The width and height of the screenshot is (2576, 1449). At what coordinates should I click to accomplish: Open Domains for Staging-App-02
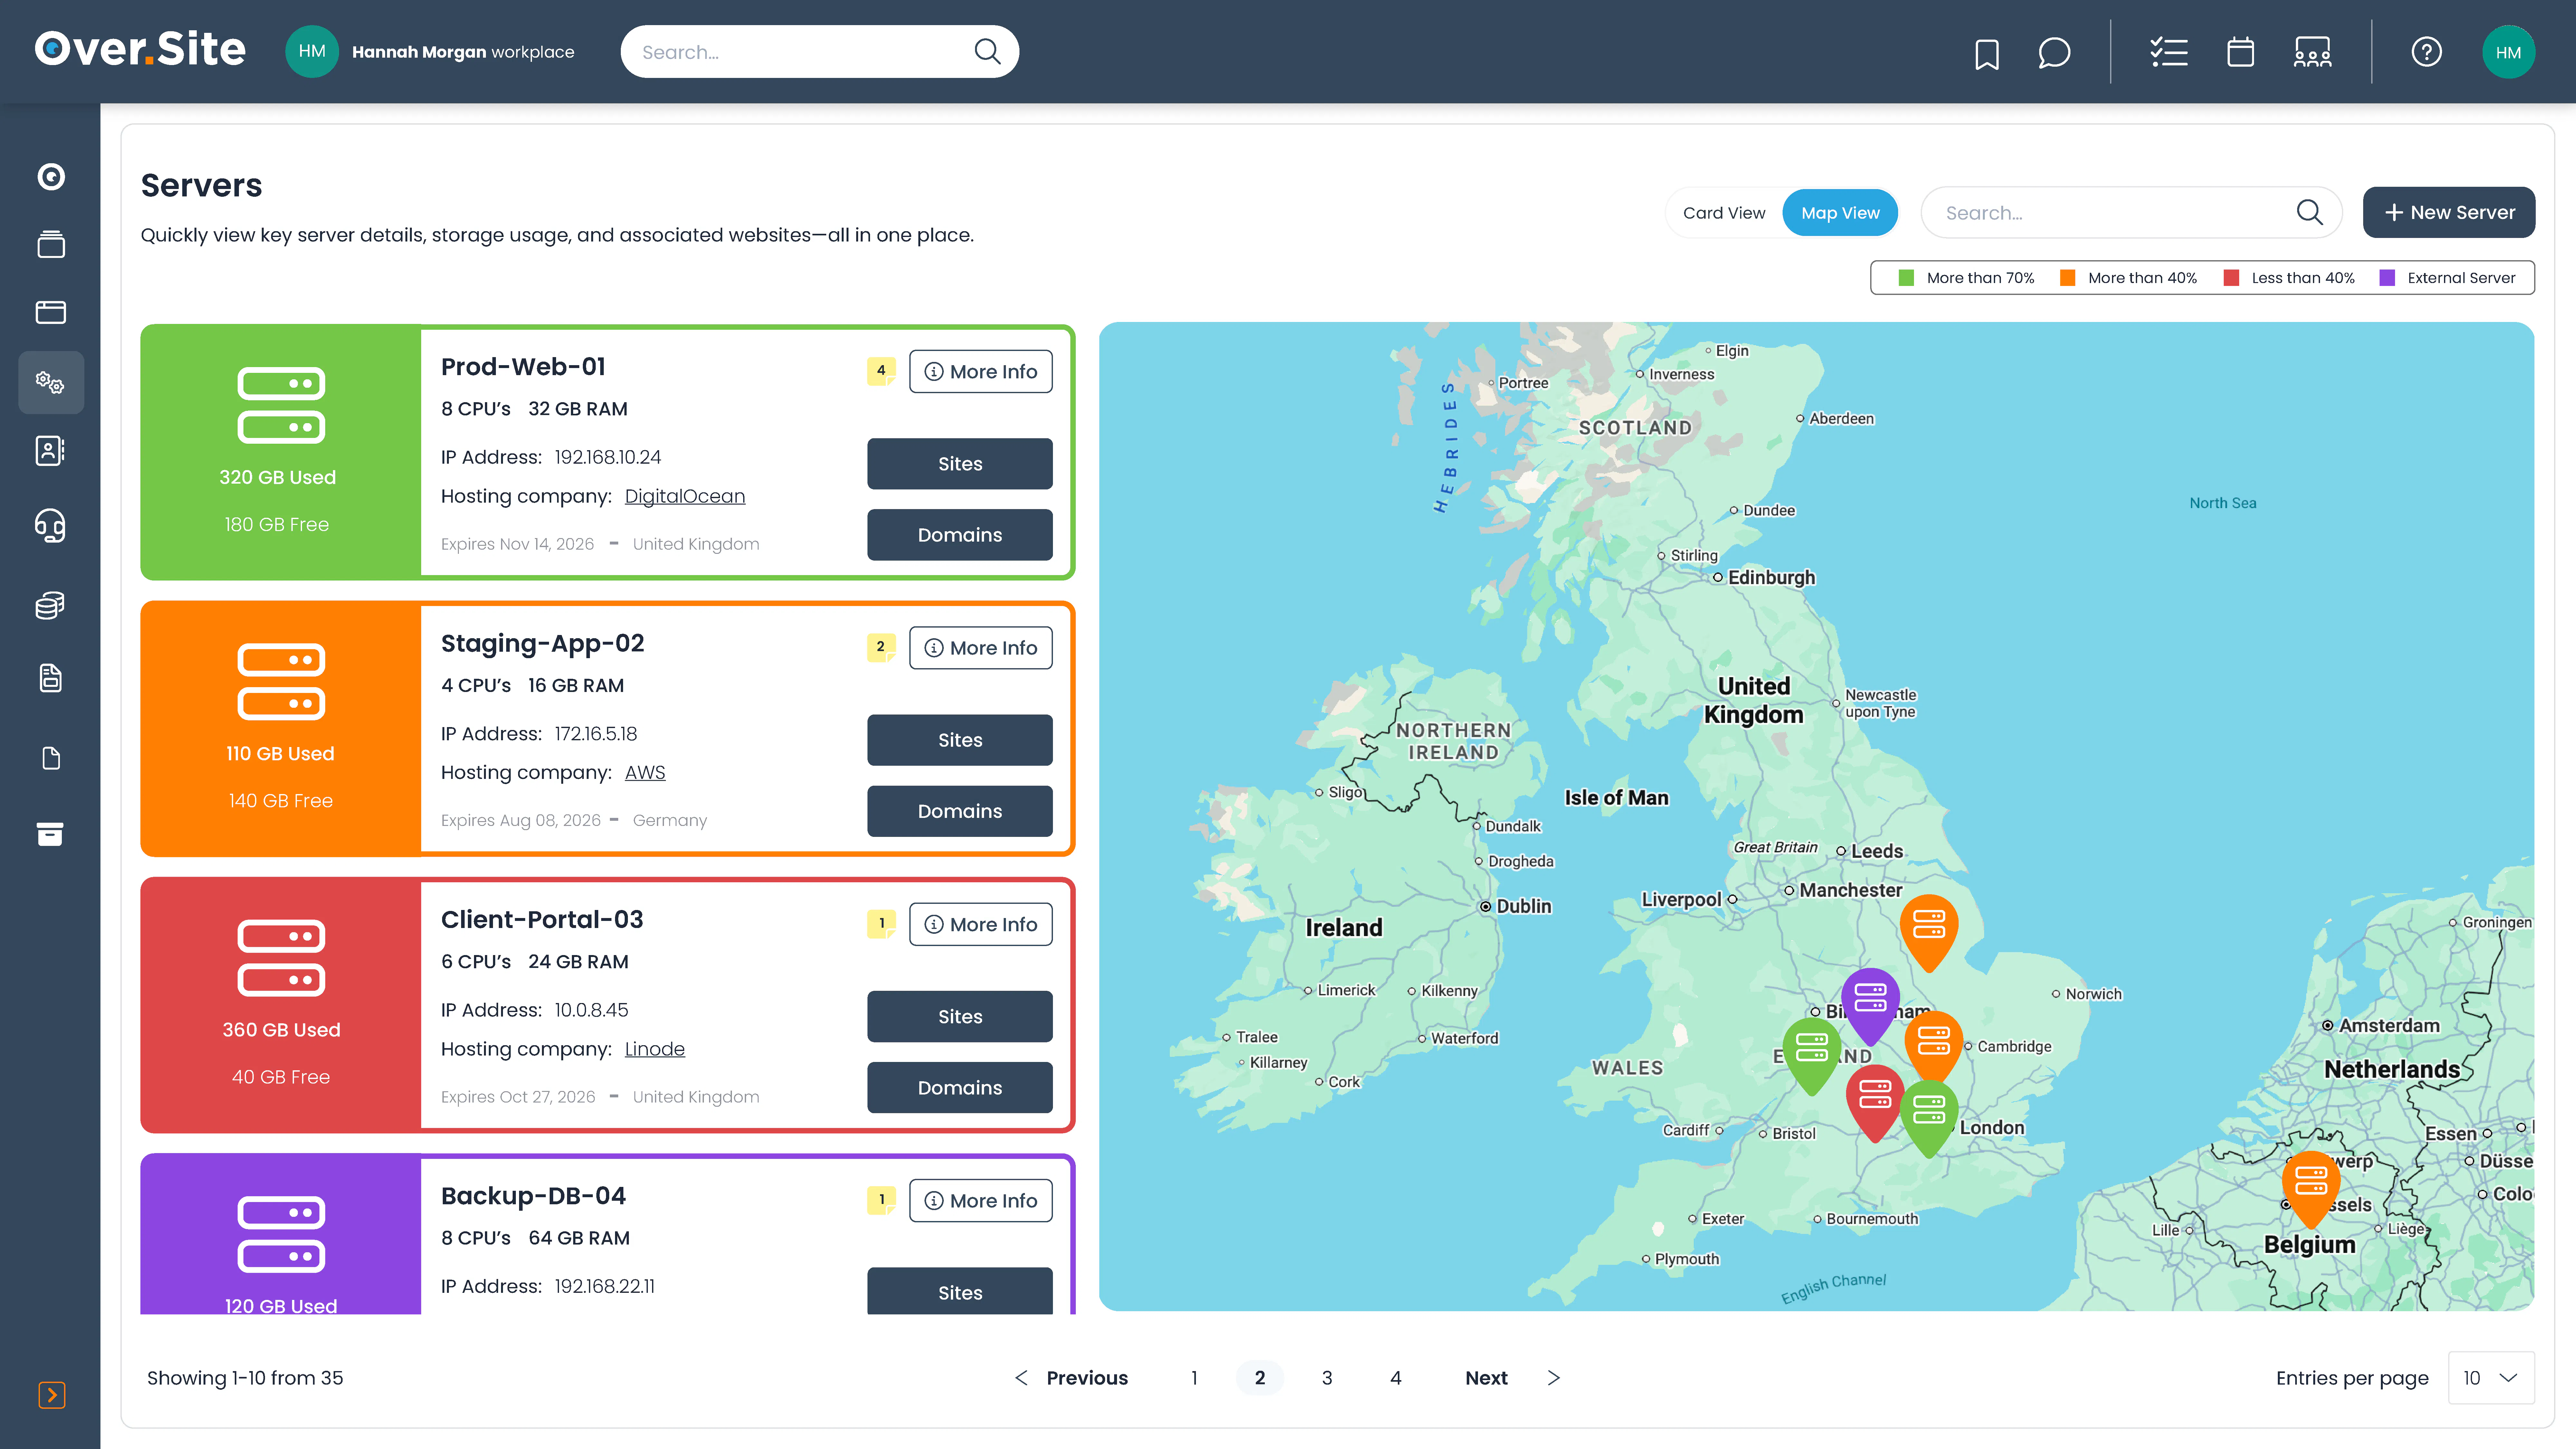[x=960, y=811]
